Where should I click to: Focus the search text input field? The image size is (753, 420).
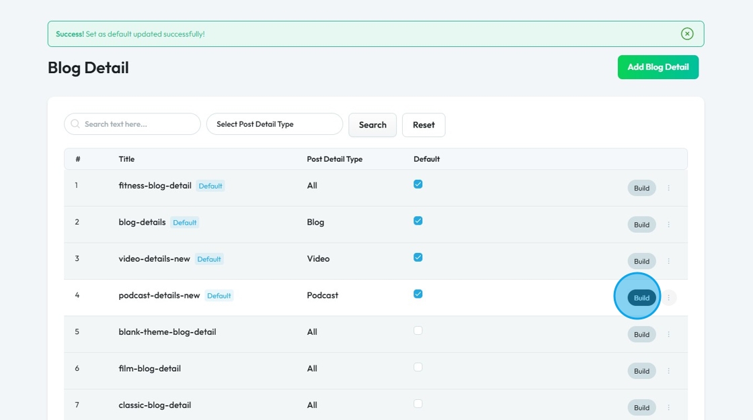point(138,124)
